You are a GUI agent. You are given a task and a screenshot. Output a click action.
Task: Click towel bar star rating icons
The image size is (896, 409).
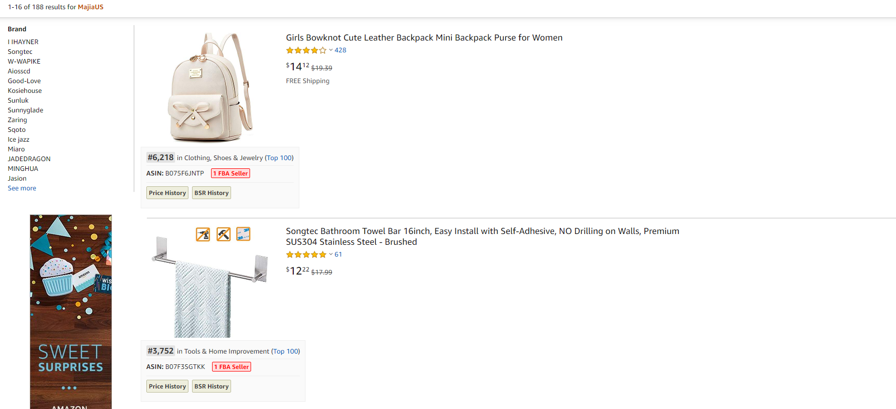(x=306, y=255)
